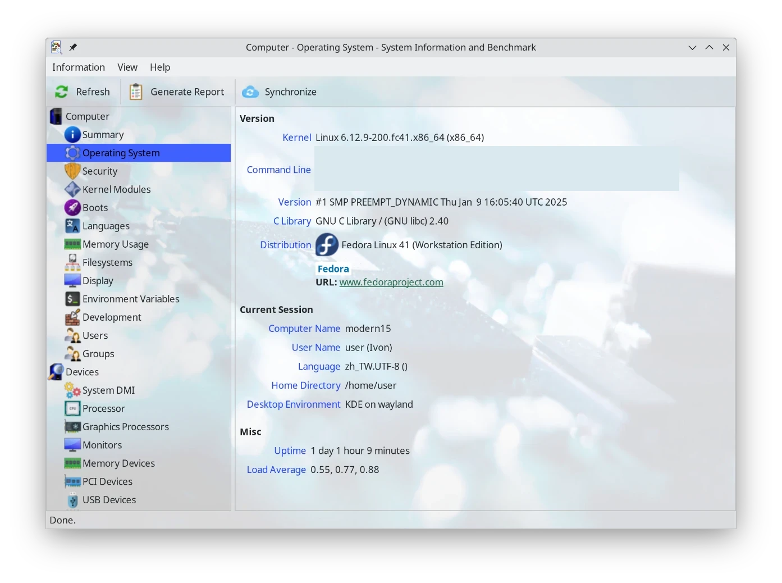
Task: Click the Fedora distribution logo
Action: [x=327, y=245]
